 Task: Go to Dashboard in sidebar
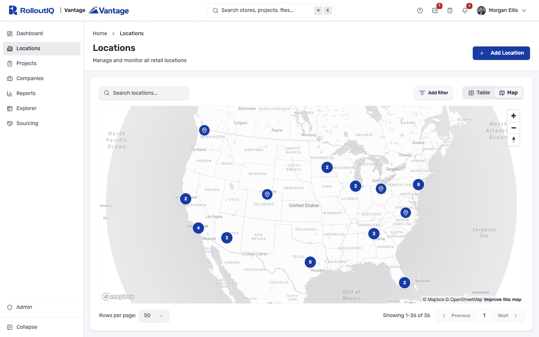42,34
